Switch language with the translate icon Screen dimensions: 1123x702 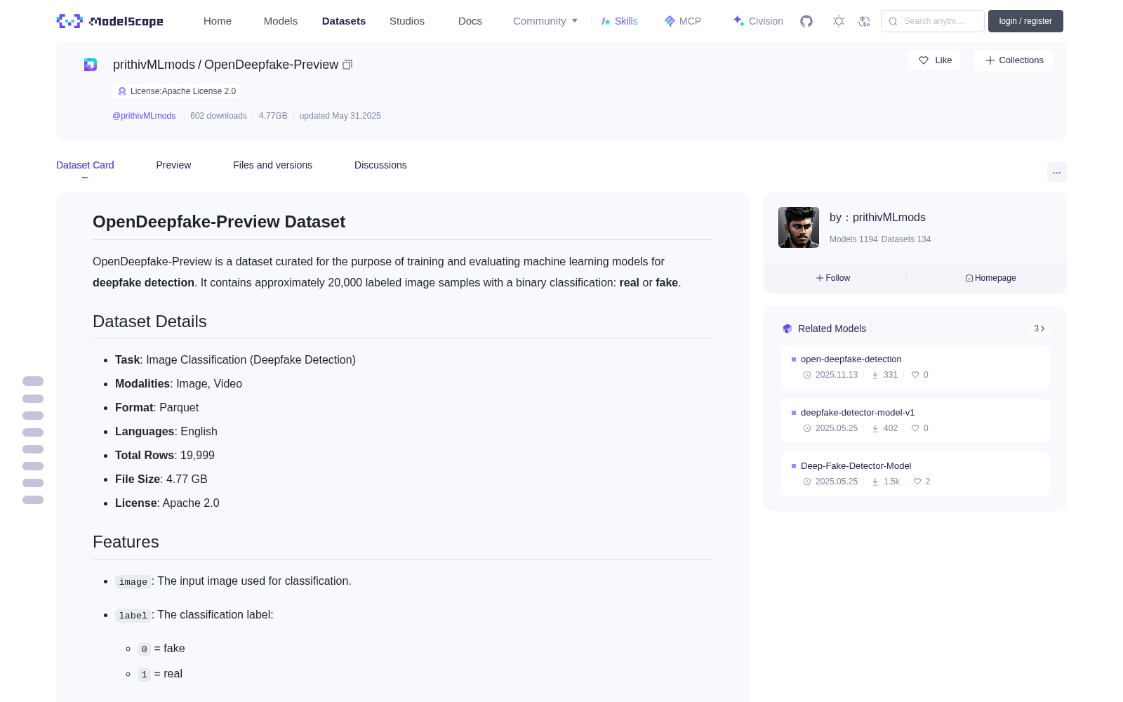tap(865, 21)
